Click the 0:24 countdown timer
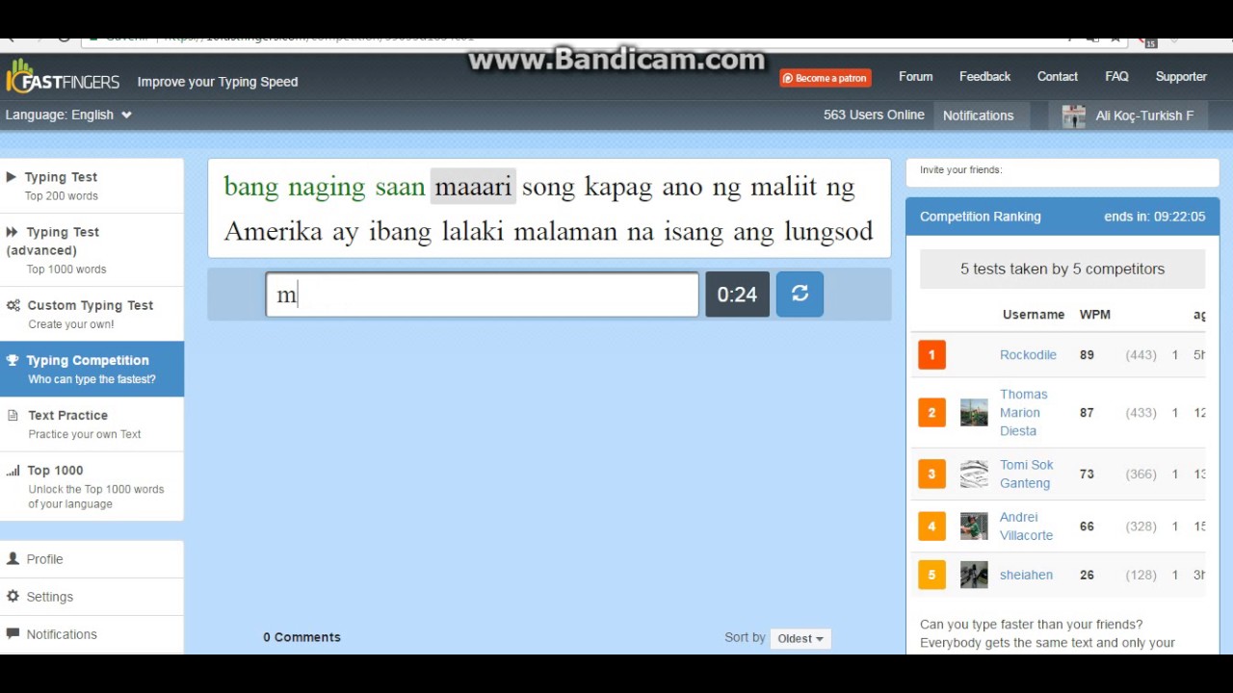The width and height of the screenshot is (1233, 693). (x=737, y=295)
